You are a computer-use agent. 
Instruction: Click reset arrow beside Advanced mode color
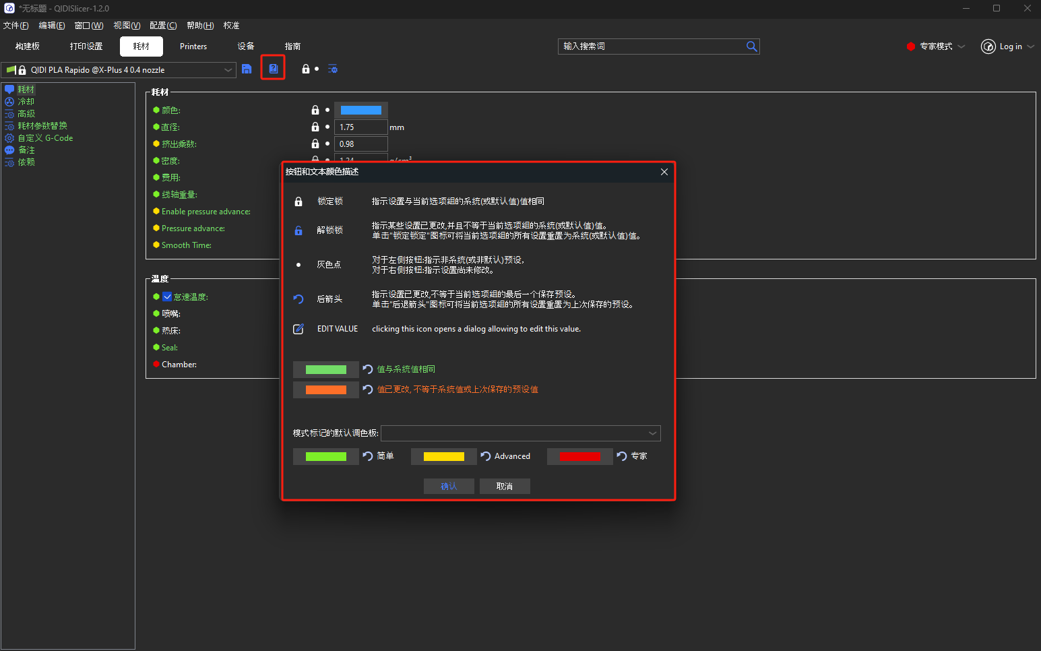(486, 456)
